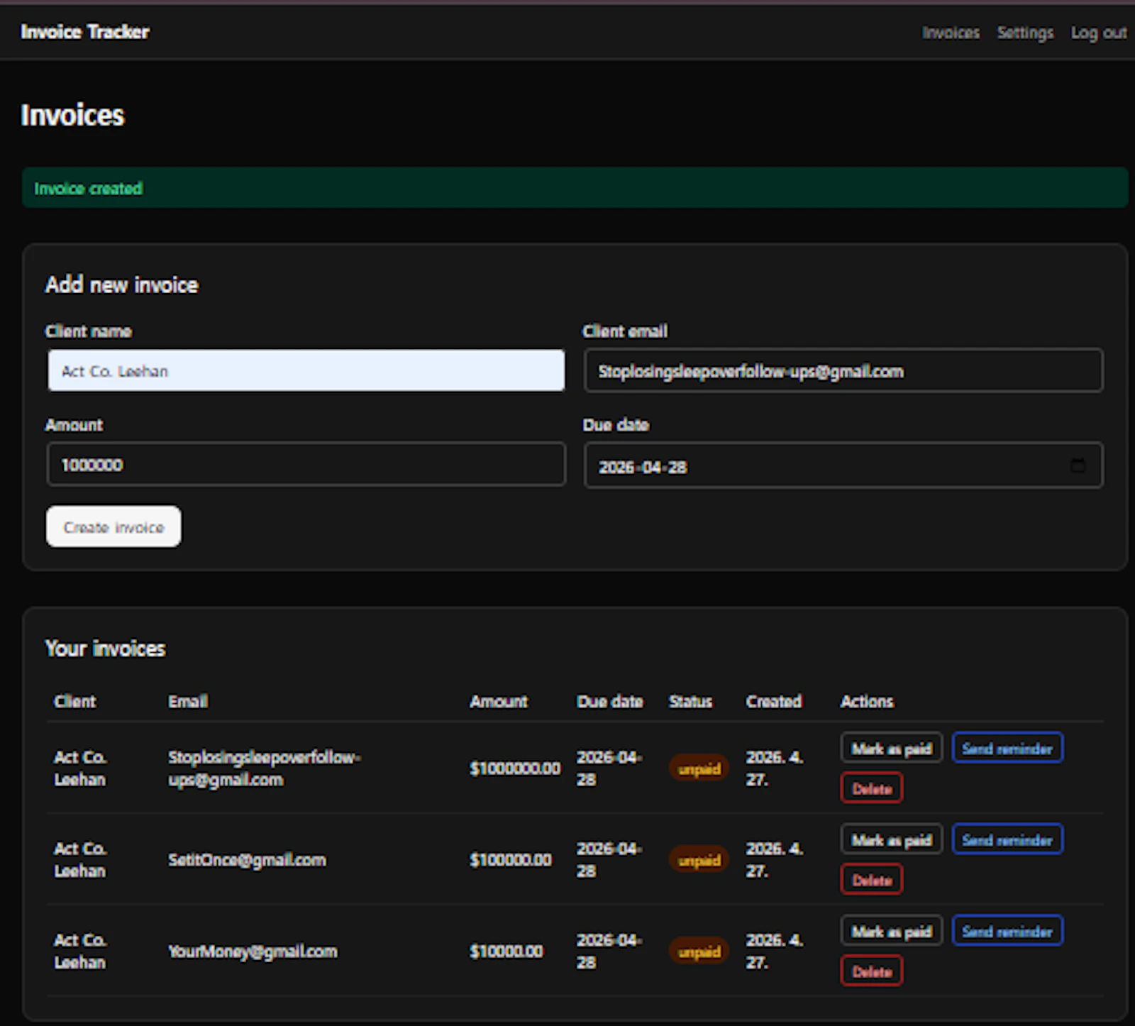
Task: Focus the Client email input field
Action: tap(843, 370)
